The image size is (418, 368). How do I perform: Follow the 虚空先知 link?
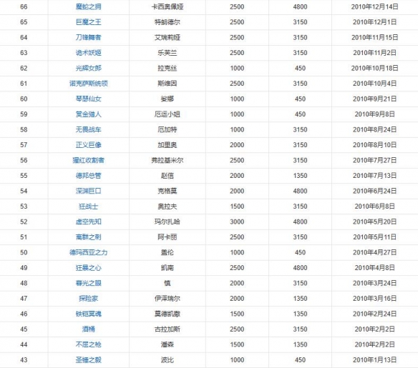89,222
